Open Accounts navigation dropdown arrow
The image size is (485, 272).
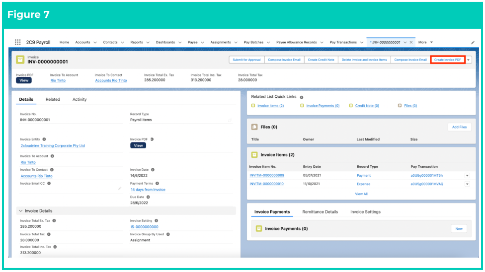pos(95,42)
